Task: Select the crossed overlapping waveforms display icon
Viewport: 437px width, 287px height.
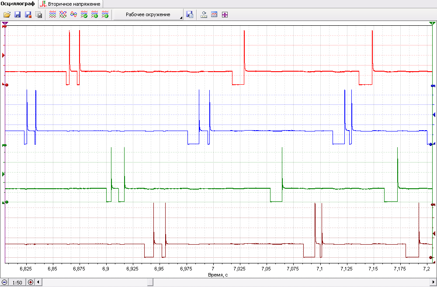Action: pos(63,15)
